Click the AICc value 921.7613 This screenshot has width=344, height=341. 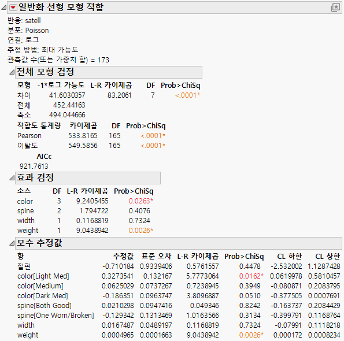tap(34, 166)
